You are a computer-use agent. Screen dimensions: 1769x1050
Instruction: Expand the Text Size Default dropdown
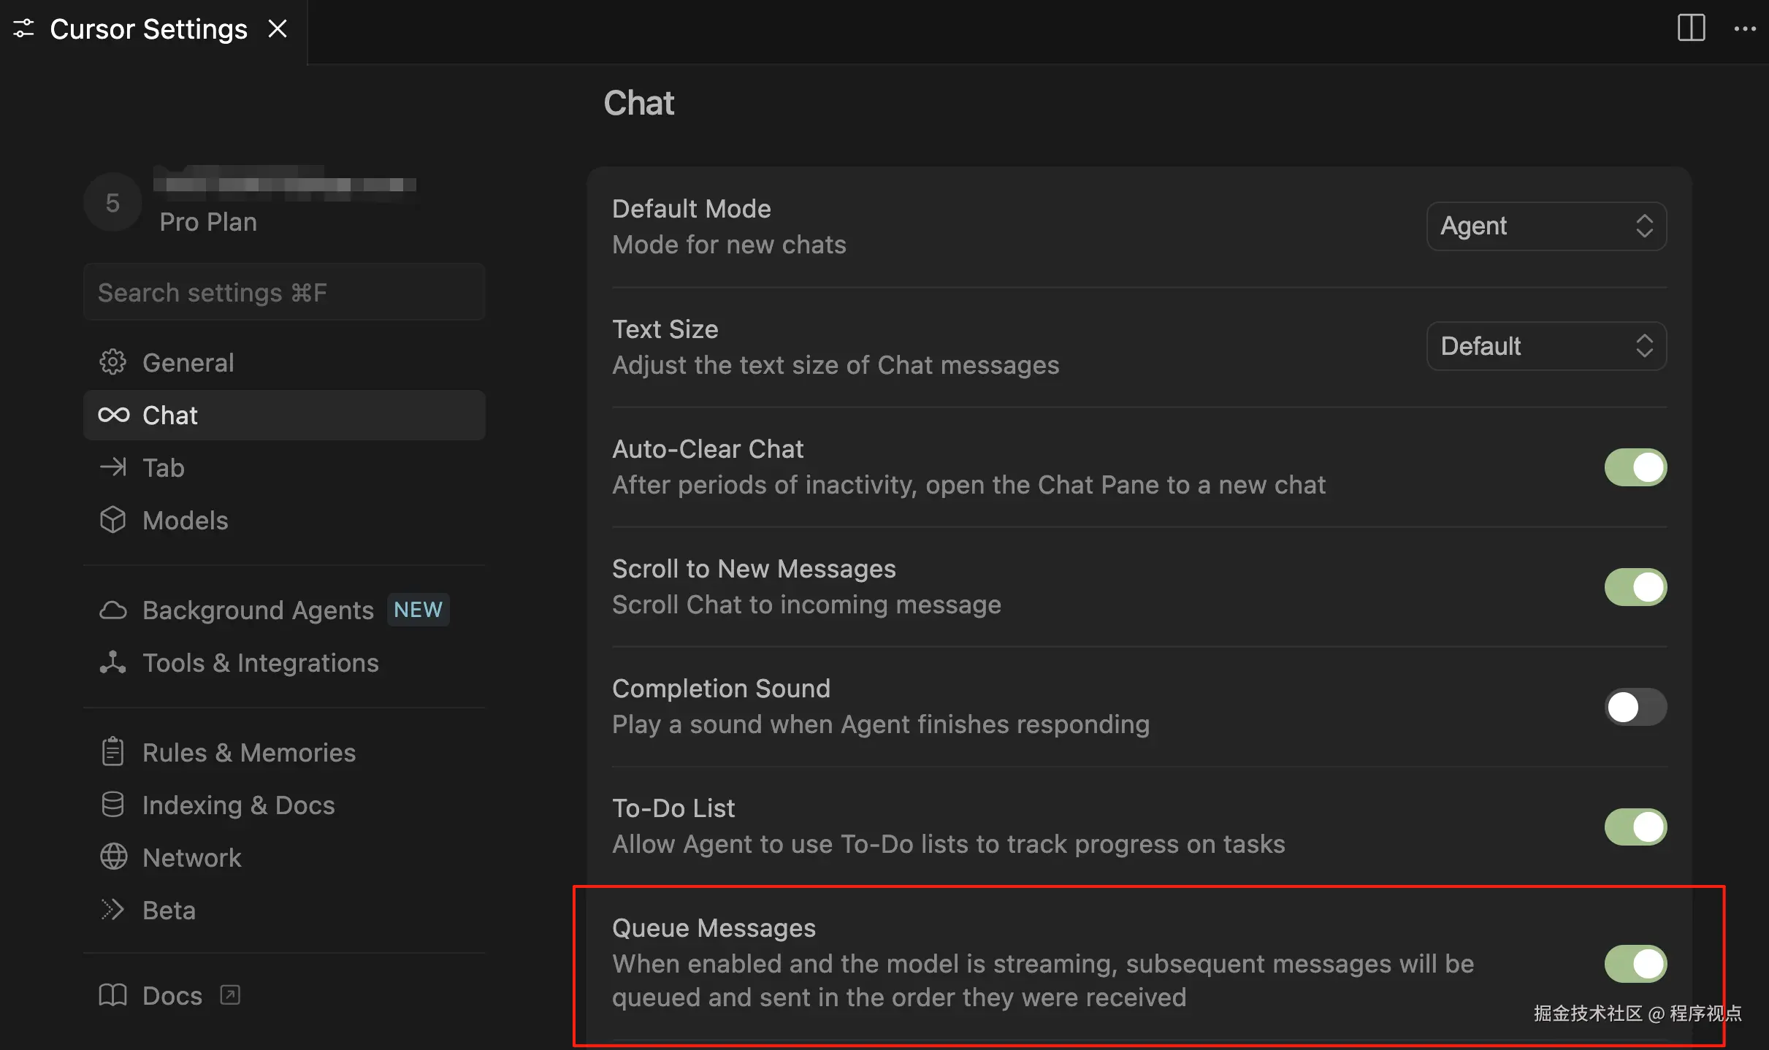pos(1546,346)
